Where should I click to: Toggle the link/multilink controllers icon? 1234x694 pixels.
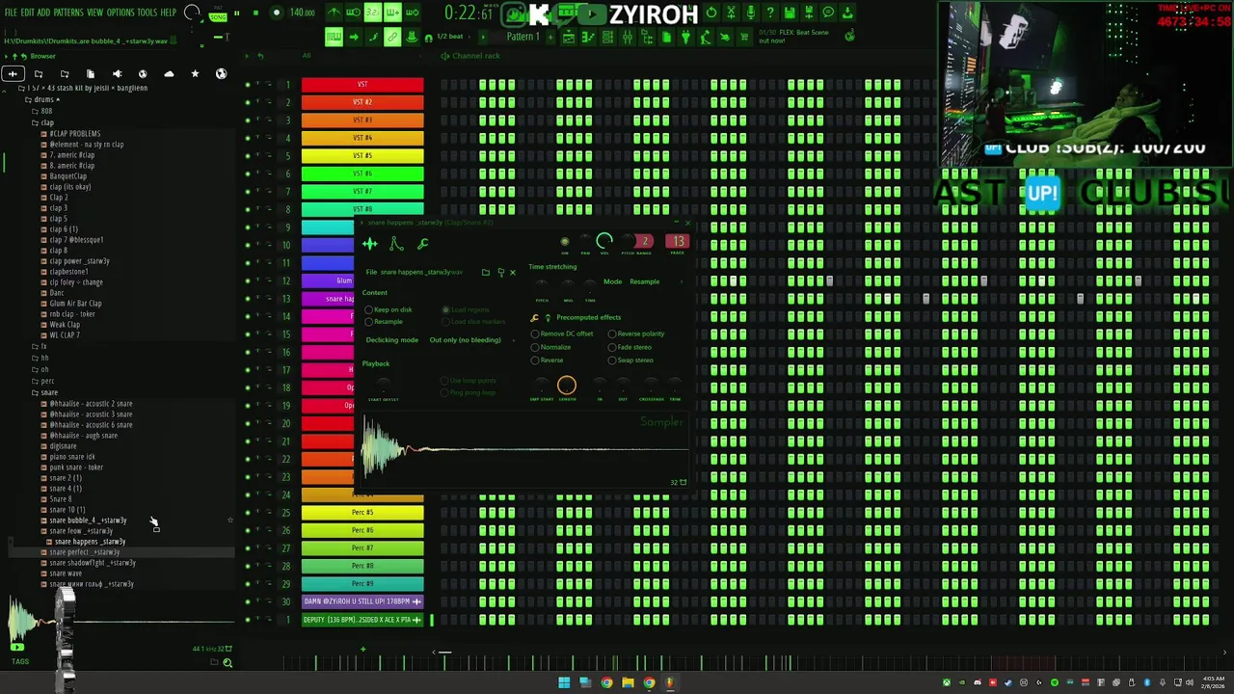[x=392, y=37]
